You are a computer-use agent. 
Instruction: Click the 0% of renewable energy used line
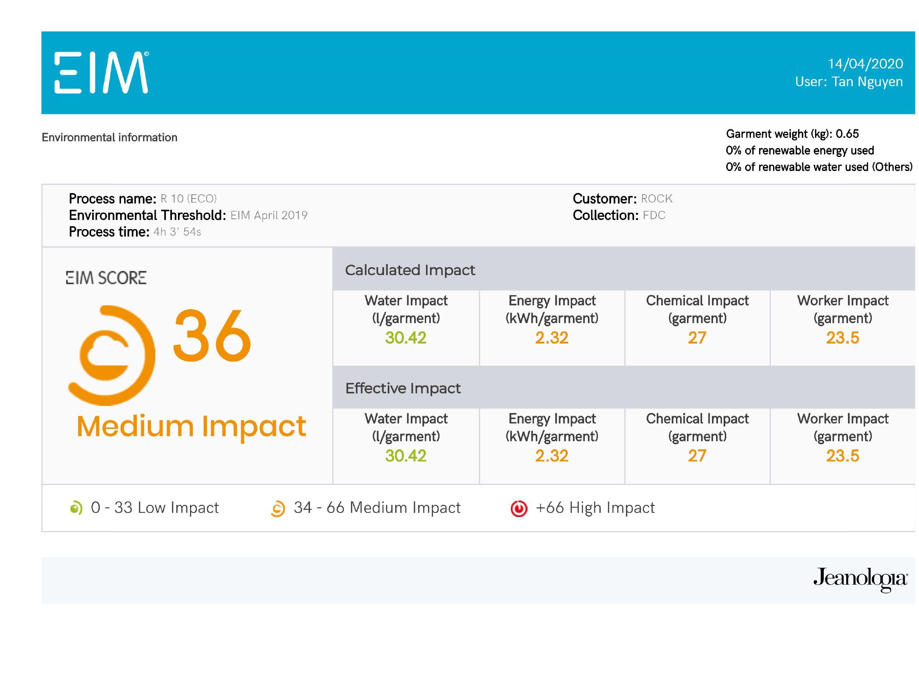800,150
